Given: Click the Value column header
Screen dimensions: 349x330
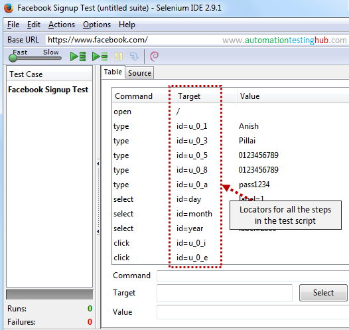Looking at the screenshot, I should coord(293,96).
